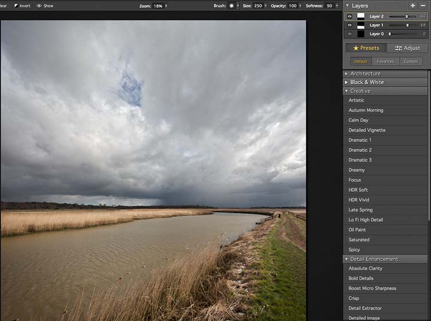The width and height of the screenshot is (431, 321).
Task: Hide Layer 1 with its eye icon
Action: point(350,25)
